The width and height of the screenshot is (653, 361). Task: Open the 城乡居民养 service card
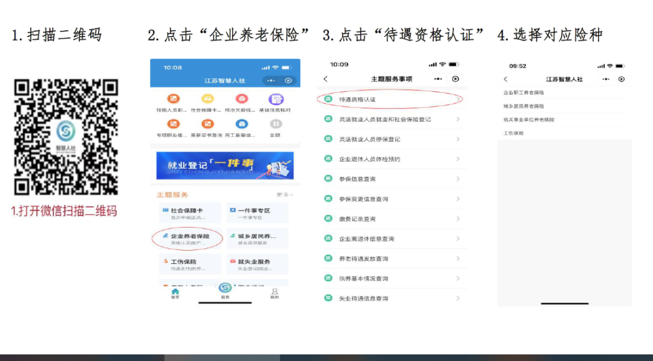(x=257, y=238)
